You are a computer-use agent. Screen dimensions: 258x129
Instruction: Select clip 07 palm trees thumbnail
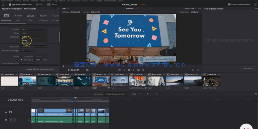point(119,81)
